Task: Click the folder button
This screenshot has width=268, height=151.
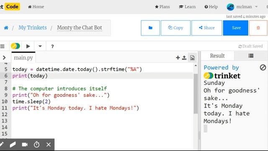Action: (x=150, y=28)
